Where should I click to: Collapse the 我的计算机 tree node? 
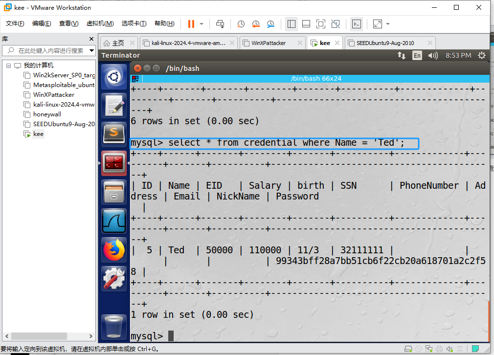point(8,66)
